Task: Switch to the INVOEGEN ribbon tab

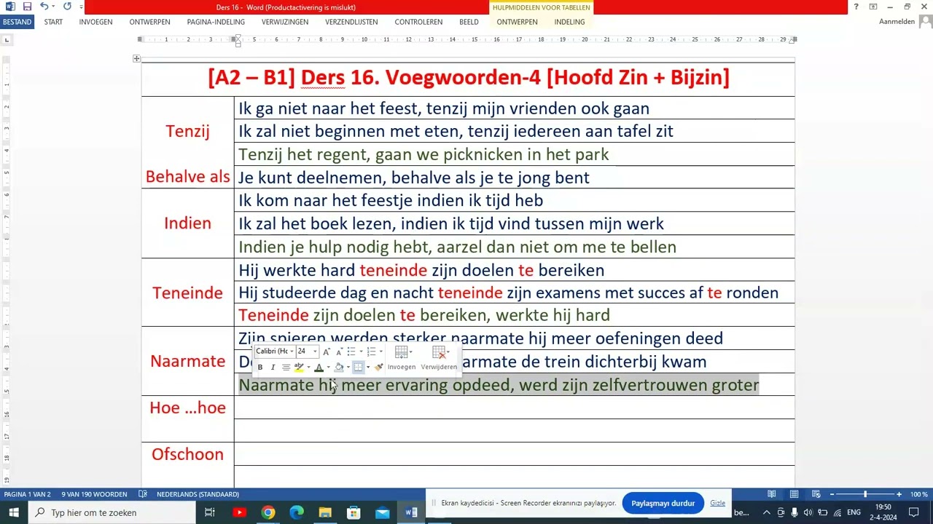Action: pos(95,22)
